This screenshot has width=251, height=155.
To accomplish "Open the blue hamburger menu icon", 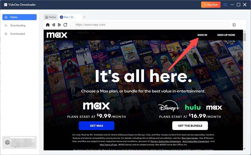I will 225,5.
